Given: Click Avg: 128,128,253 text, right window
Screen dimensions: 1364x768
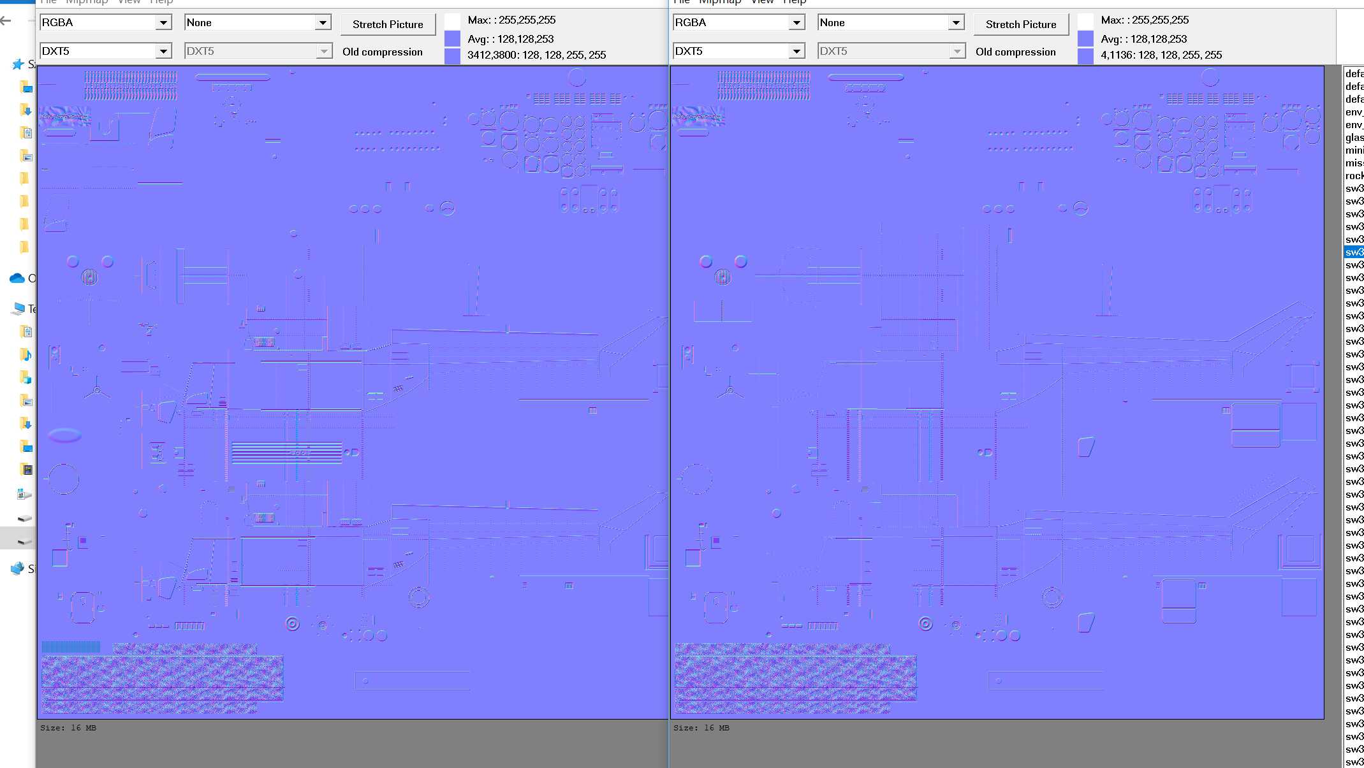Looking at the screenshot, I should (1144, 39).
